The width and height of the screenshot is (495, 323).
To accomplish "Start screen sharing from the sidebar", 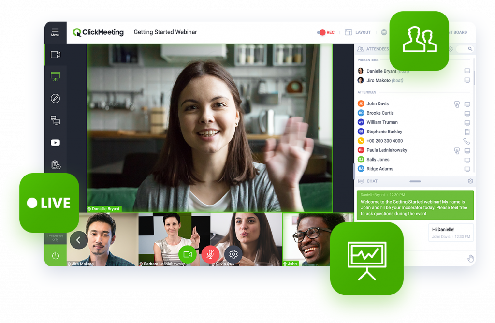I will click(x=56, y=120).
